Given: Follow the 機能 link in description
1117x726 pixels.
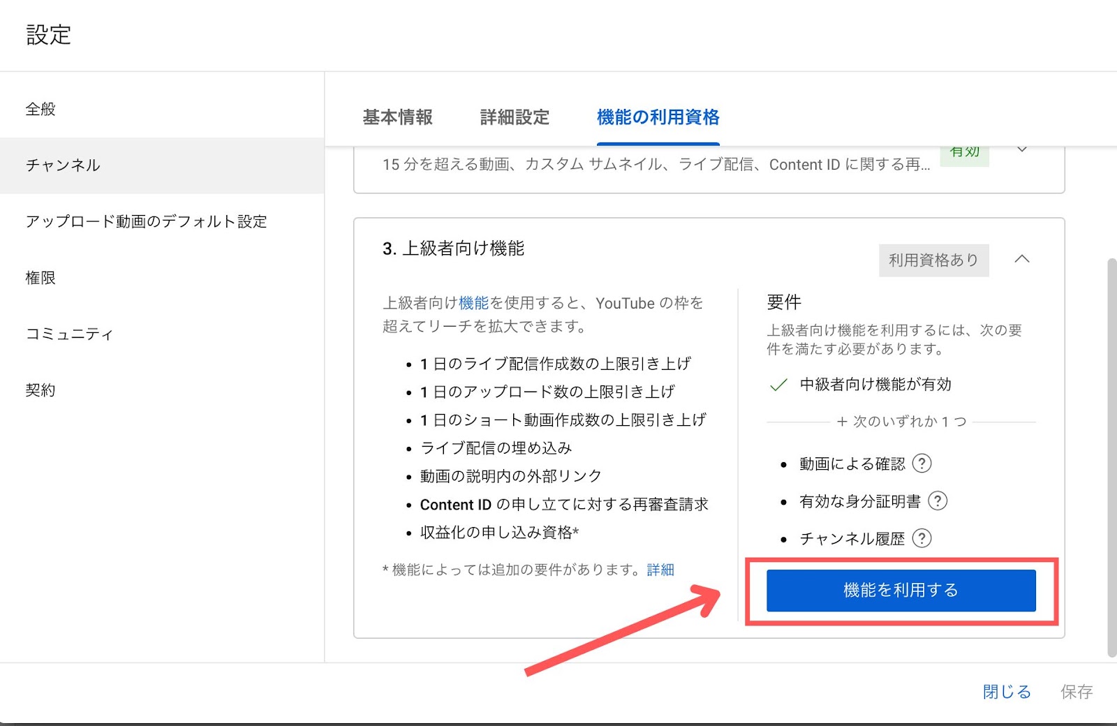Looking at the screenshot, I should click(473, 303).
